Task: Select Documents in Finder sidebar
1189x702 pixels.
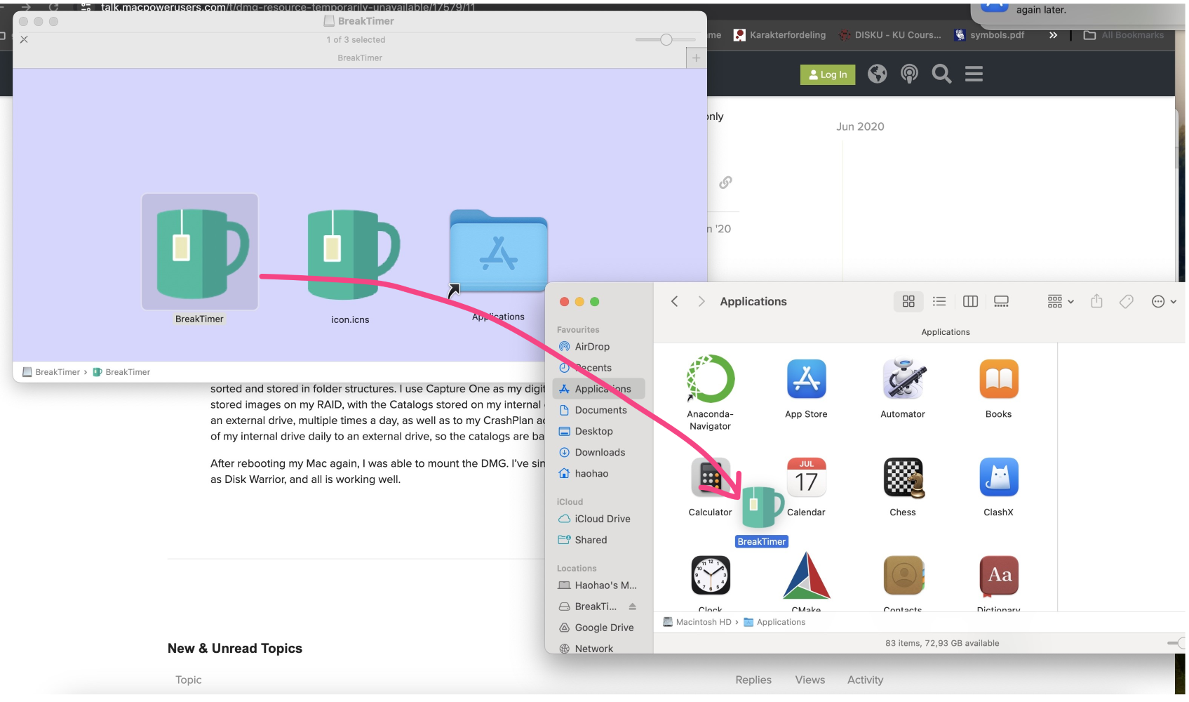Action: [x=598, y=410]
